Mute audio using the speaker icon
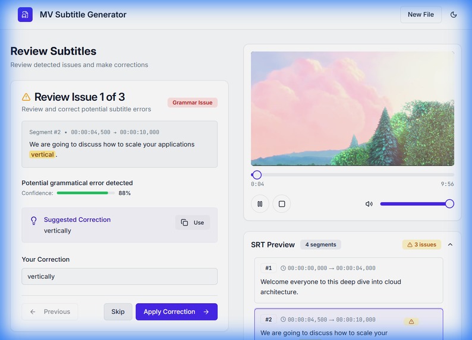The width and height of the screenshot is (472, 340). click(x=369, y=204)
